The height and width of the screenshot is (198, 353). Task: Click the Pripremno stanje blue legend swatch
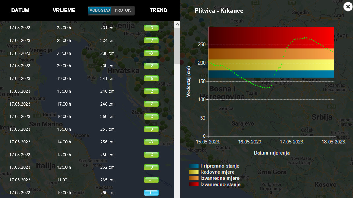194,166
